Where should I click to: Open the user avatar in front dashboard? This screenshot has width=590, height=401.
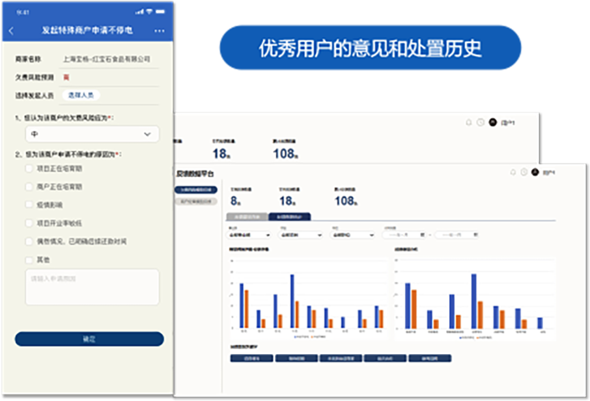pos(535,173)
